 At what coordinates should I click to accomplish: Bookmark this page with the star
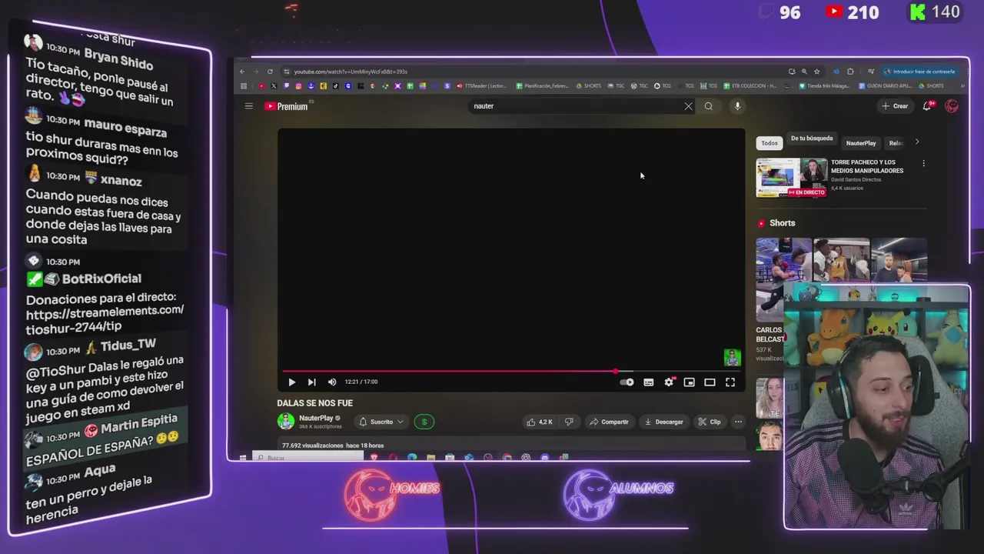tap(816, 72)
